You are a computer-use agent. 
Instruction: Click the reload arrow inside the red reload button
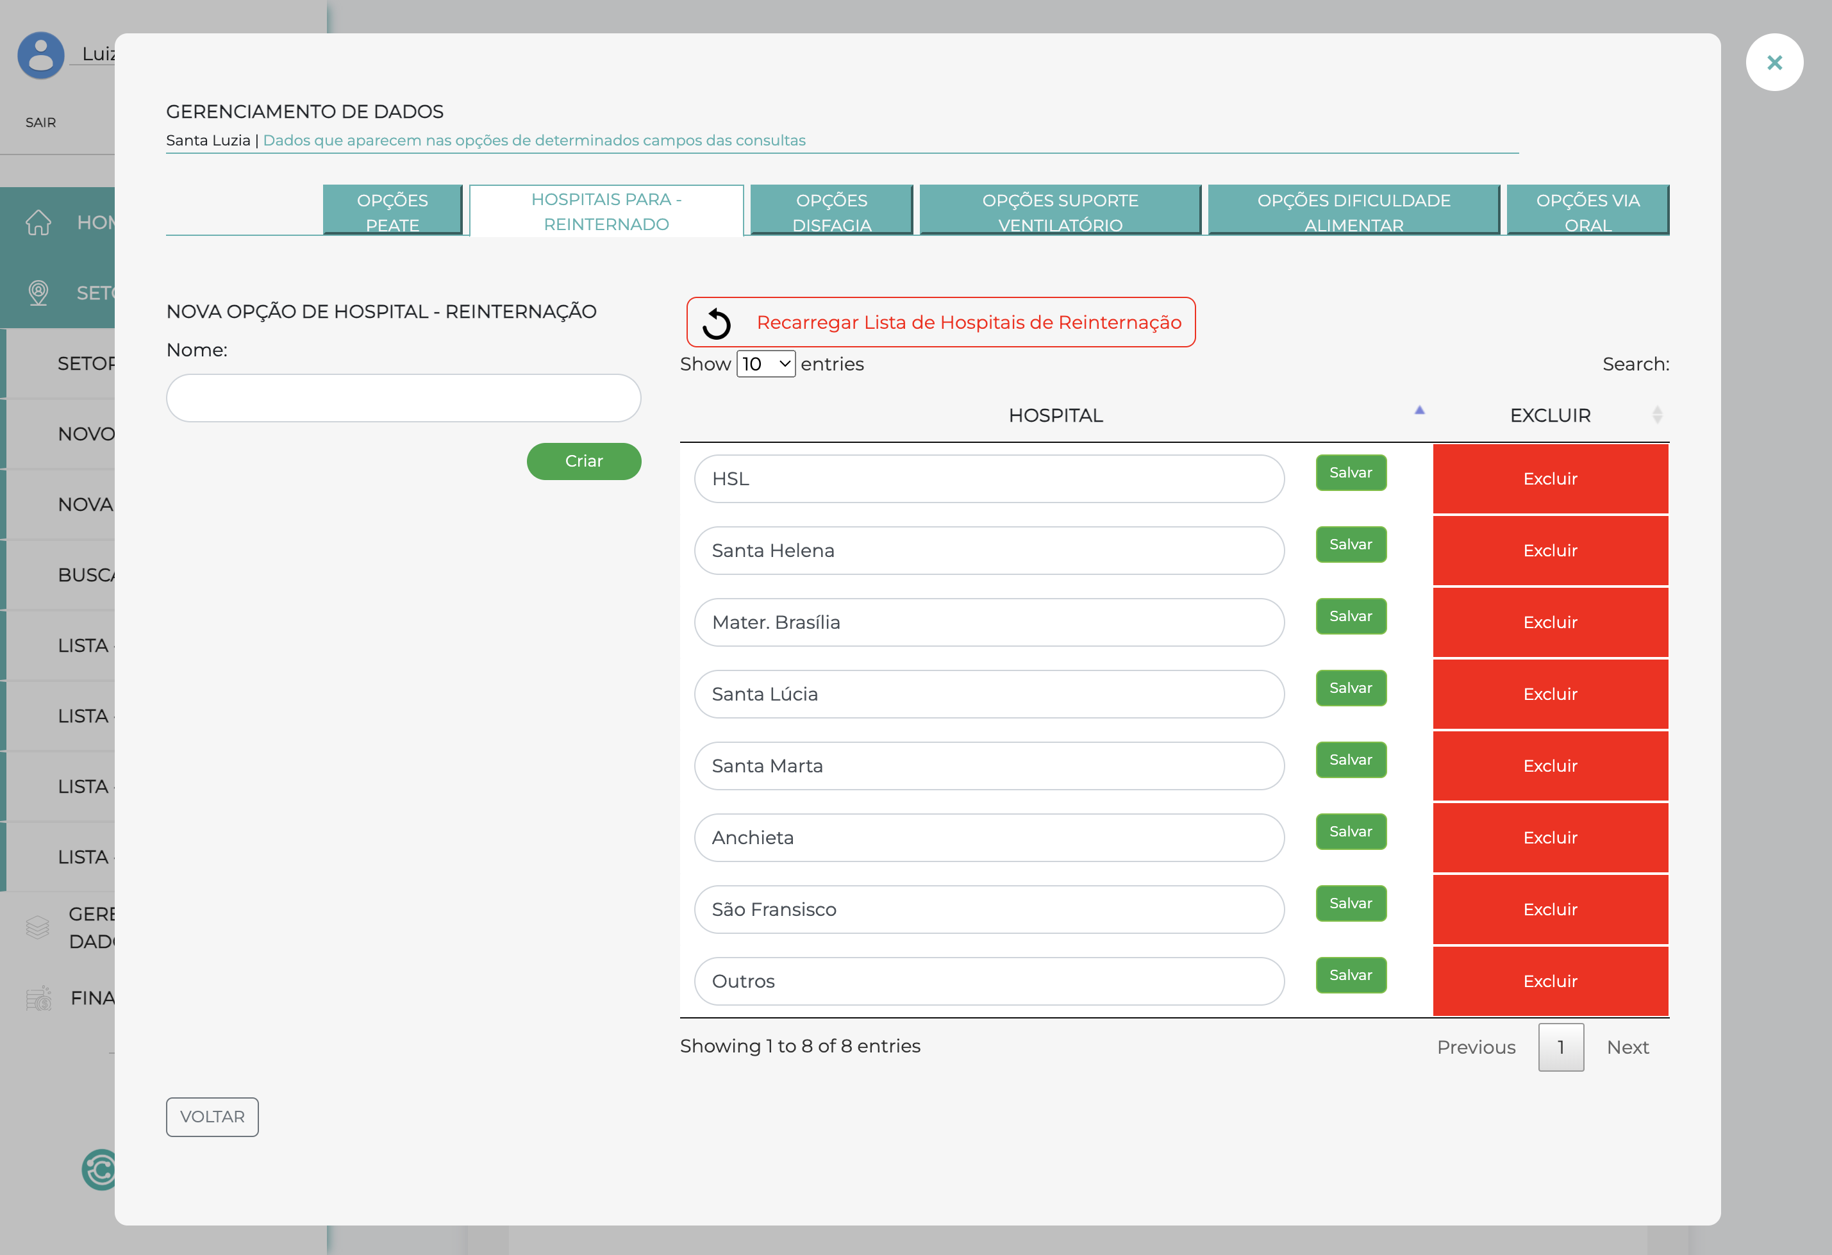coord(716,322)
